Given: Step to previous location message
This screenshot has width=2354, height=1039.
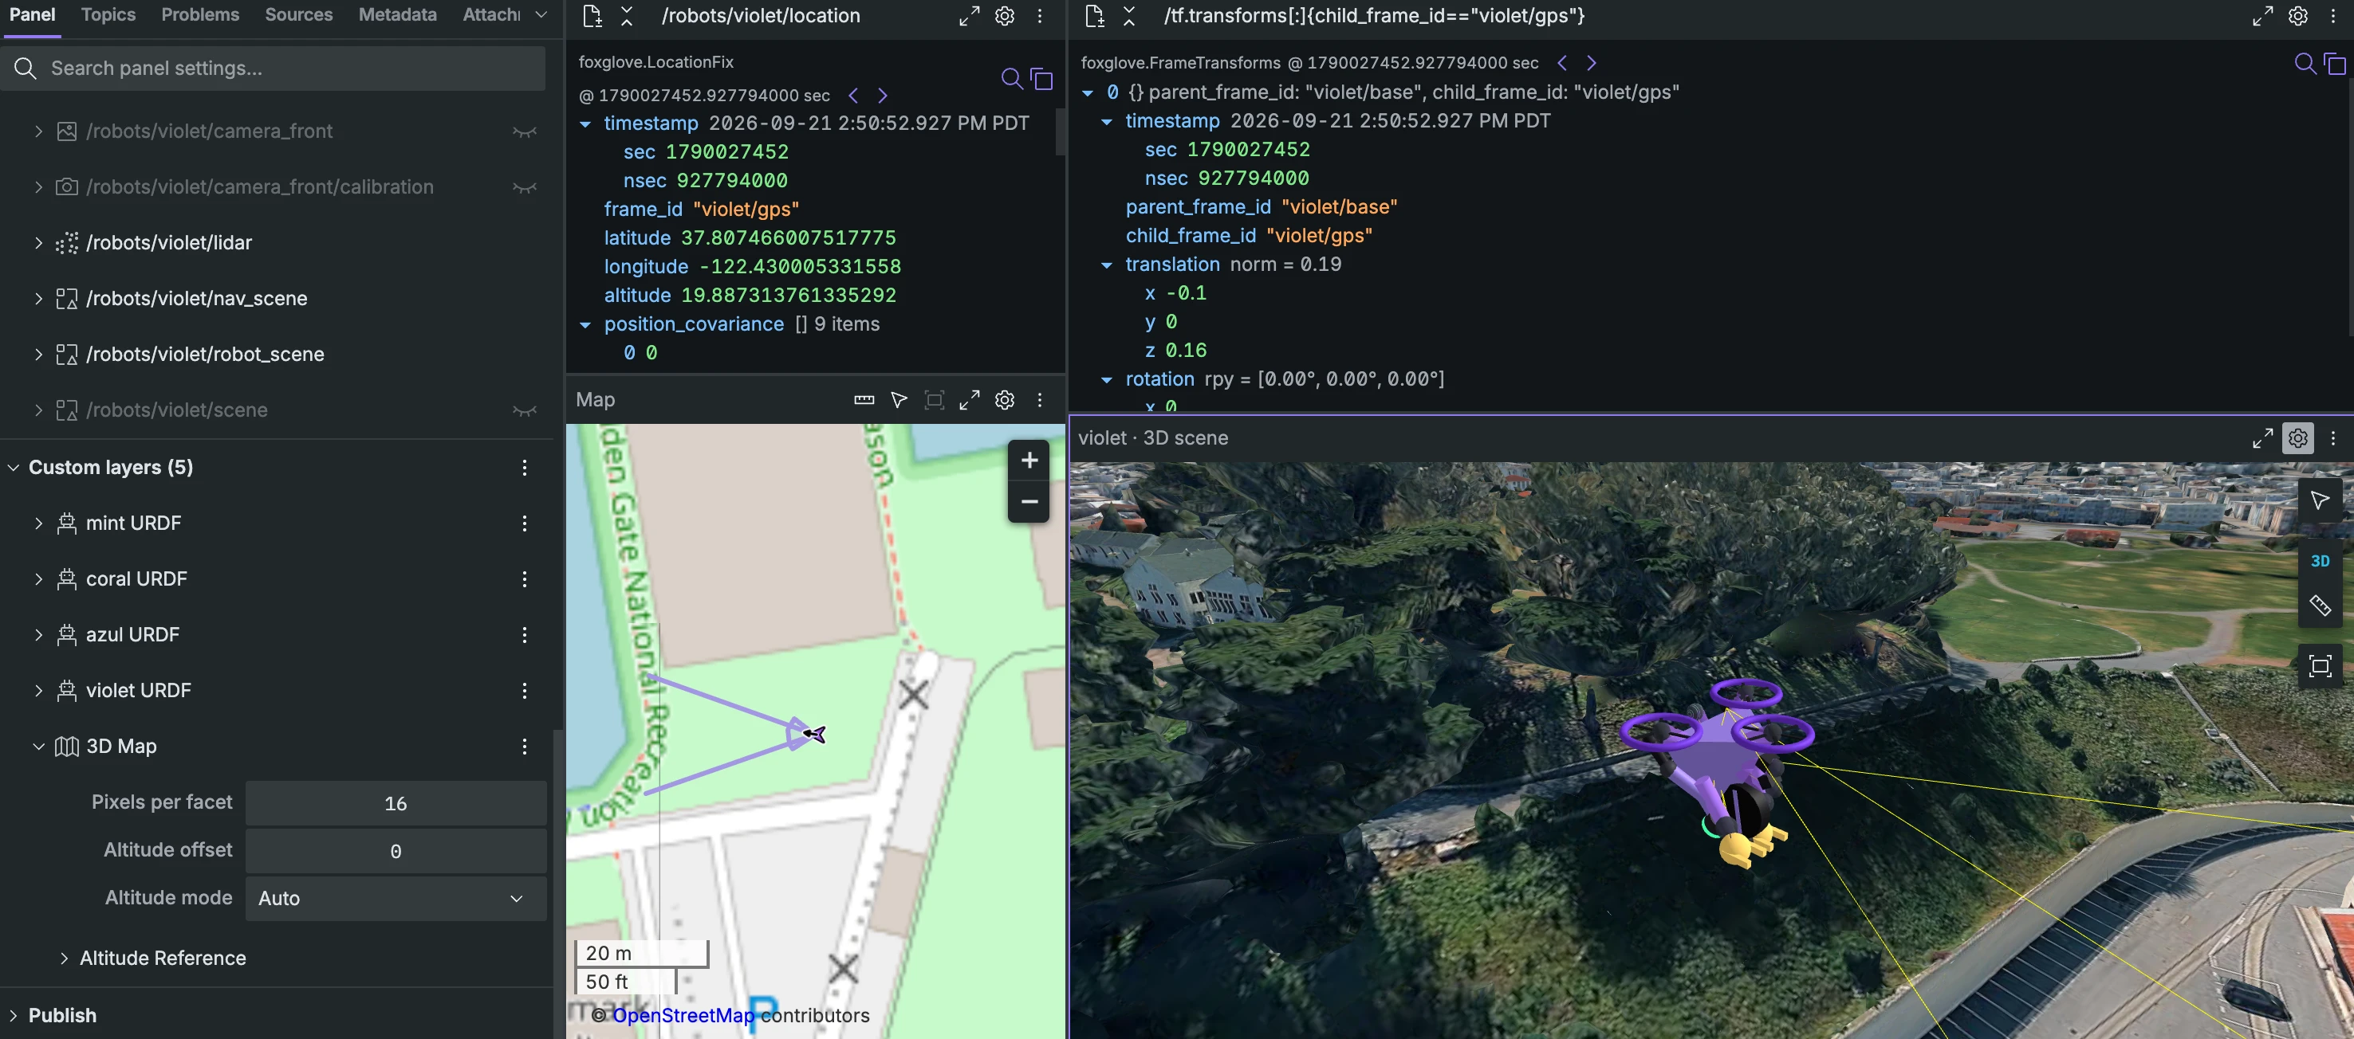Looking at the screenshot, I should [x=853, y=96].
